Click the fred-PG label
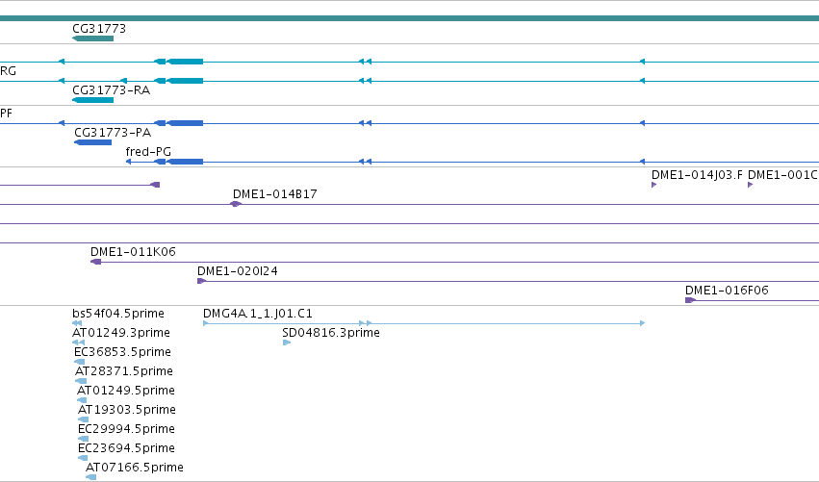Screen dimensions: 819x482 (x=148, y=152)
